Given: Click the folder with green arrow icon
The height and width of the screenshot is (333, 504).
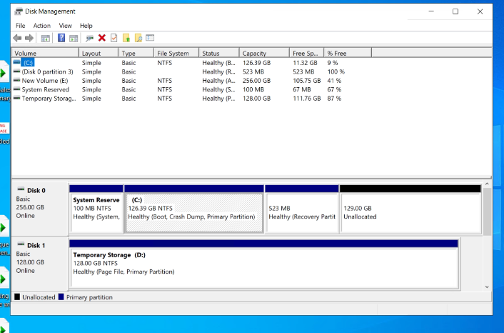Looking at the screenshot, I should (126, 38).
